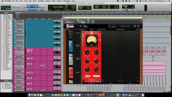Click the transport Record button
The width and height of the screenshot is (172, 97).
tap(118, 10)
